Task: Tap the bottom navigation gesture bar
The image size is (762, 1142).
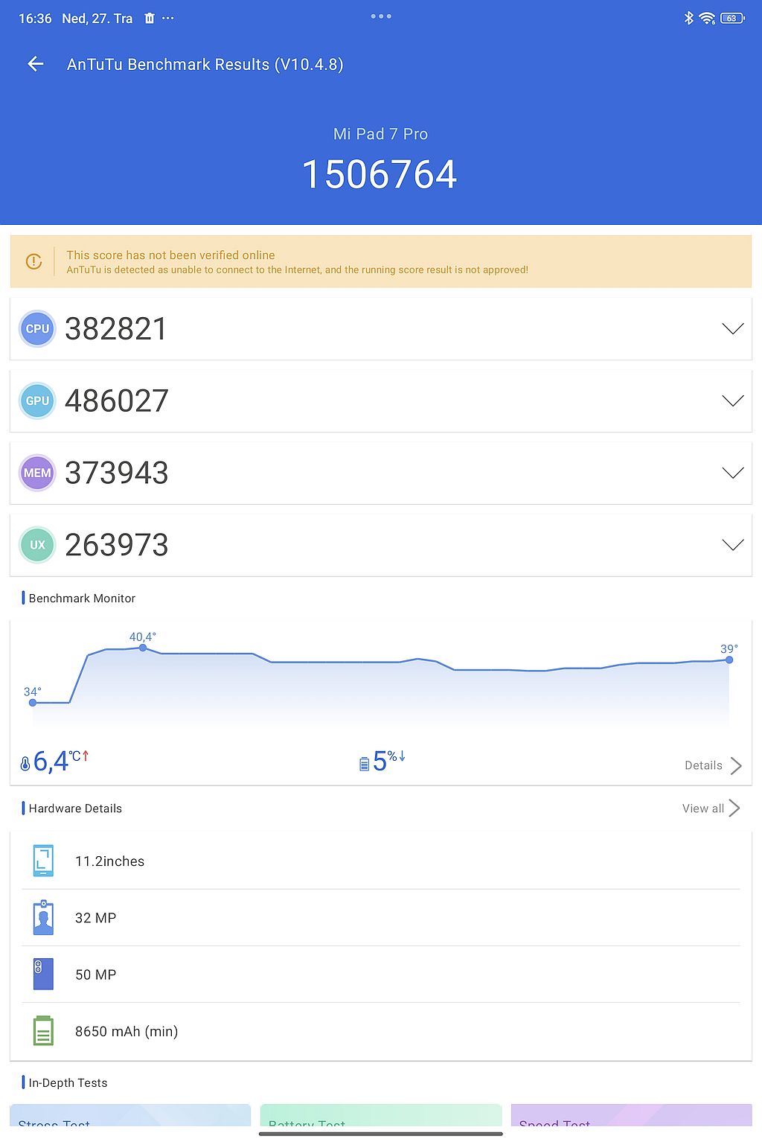Action: [381, 1134]
